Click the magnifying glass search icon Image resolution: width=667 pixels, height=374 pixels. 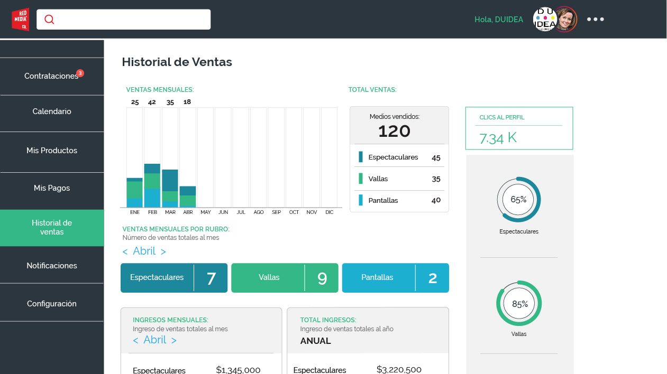click(x=49, y=20)
